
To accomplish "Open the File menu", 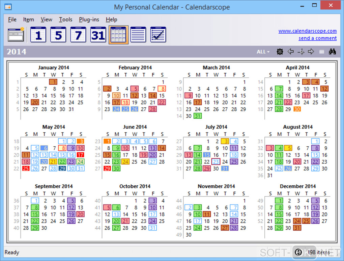I will 12,20.
